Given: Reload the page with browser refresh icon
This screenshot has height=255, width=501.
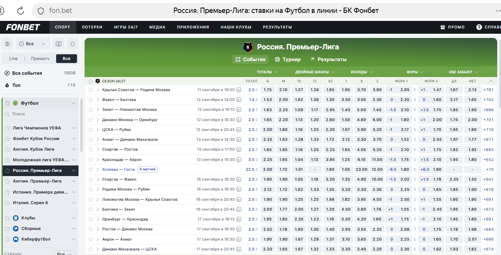Looking at the screenshot, I should coord(21,11).
